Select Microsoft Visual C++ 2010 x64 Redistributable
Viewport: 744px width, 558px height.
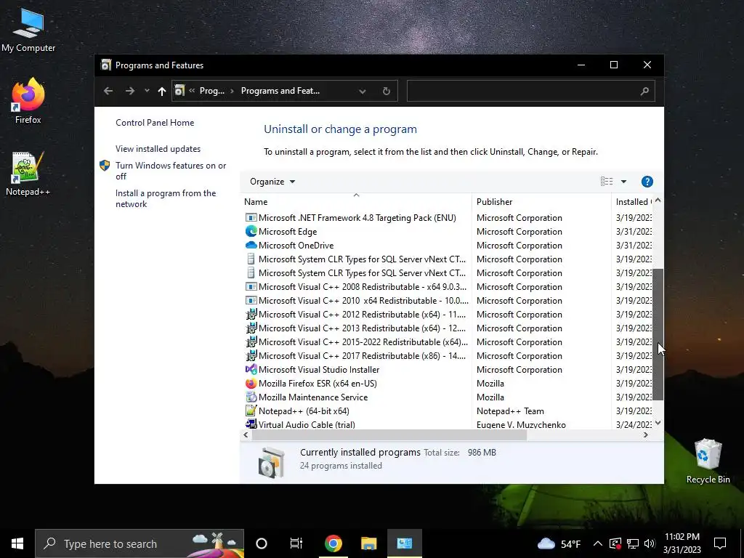click(448, 300)
